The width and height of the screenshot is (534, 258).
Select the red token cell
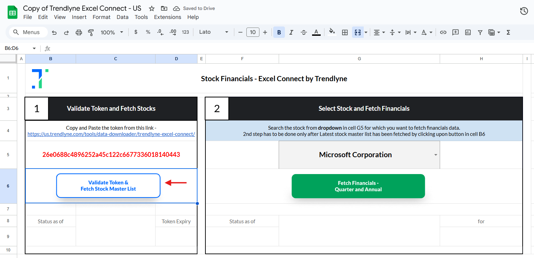point(111,155)
